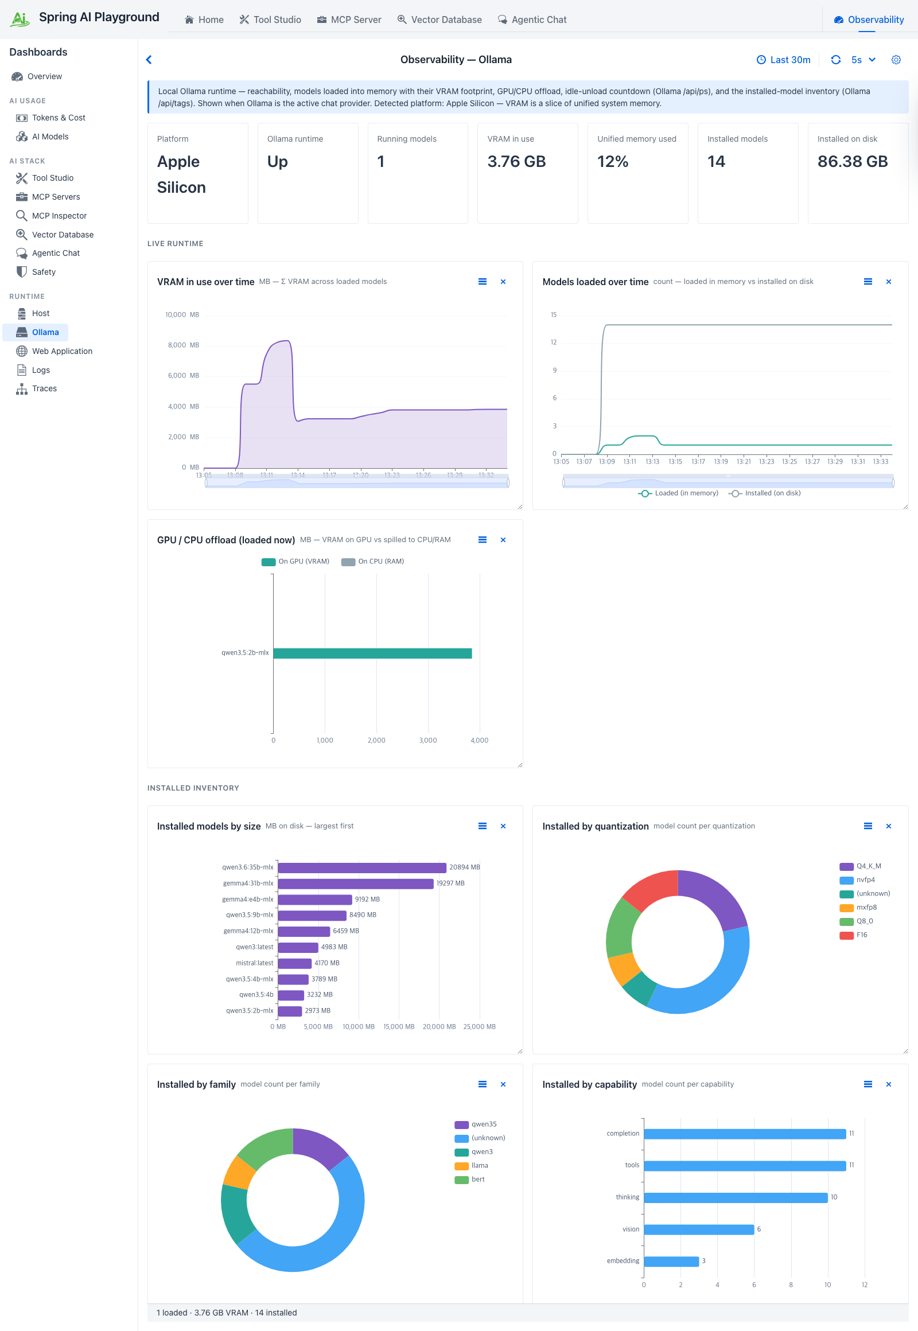Viewport: 918px width, 1331px height.
Task: Click the qwen3.6:35b-mlx size bar
Action: 363,868
